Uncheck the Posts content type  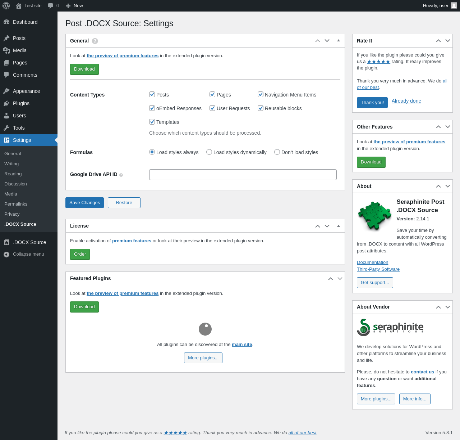tap(152, 94)
